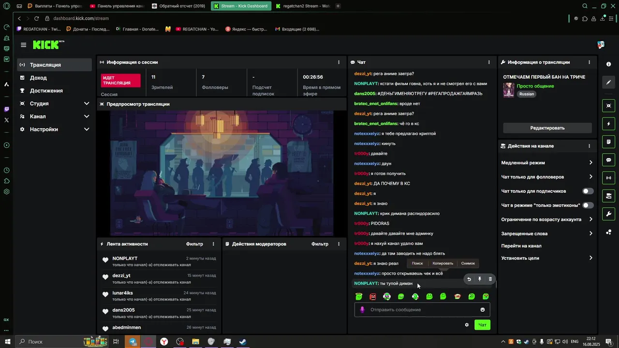The image size is (619, 348).
Task: Click the pencil edit icon in right rail
Action: point(608,82)
